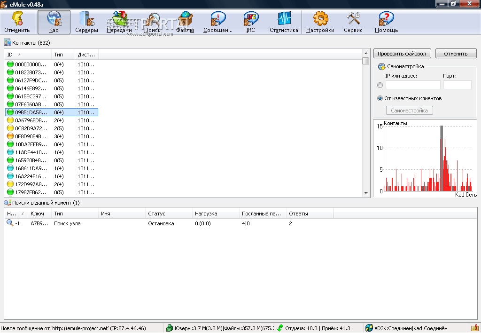Sort searches by Ключ column header
The height and width of the screenshot is (333, 481).
click(39, 214)
